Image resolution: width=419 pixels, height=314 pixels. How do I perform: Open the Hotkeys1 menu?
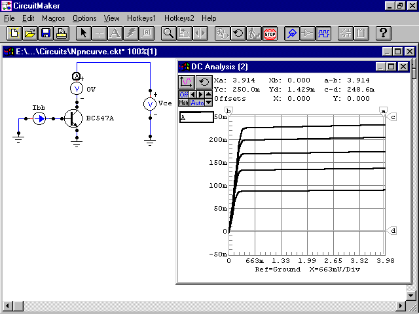[141, 18]
